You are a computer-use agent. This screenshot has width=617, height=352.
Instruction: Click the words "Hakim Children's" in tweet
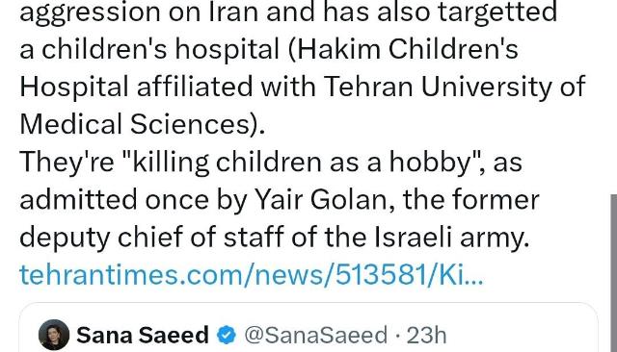point(410,49)
